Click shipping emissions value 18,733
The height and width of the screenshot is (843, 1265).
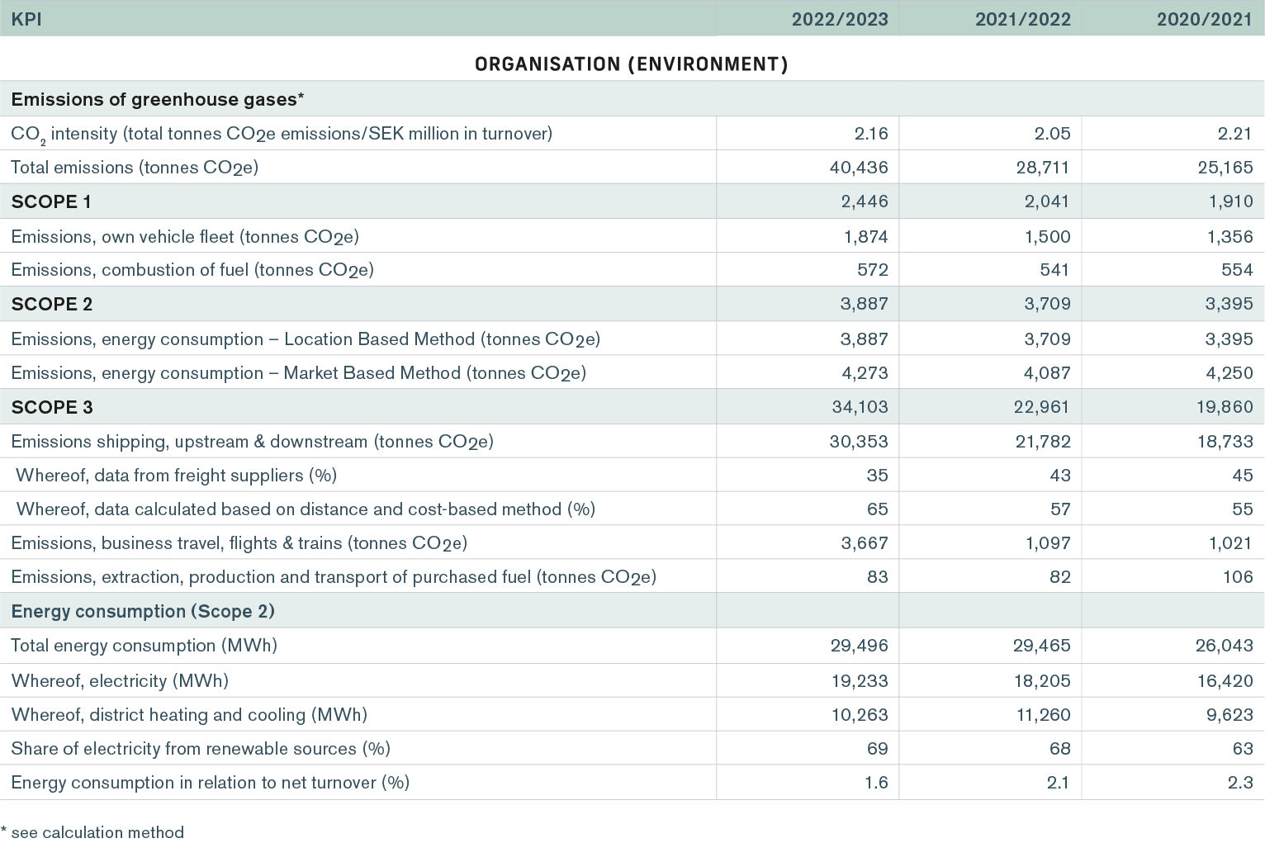(1225, 442)
